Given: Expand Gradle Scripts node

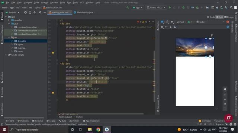Looking at the screenshot, I should point(6,55).
